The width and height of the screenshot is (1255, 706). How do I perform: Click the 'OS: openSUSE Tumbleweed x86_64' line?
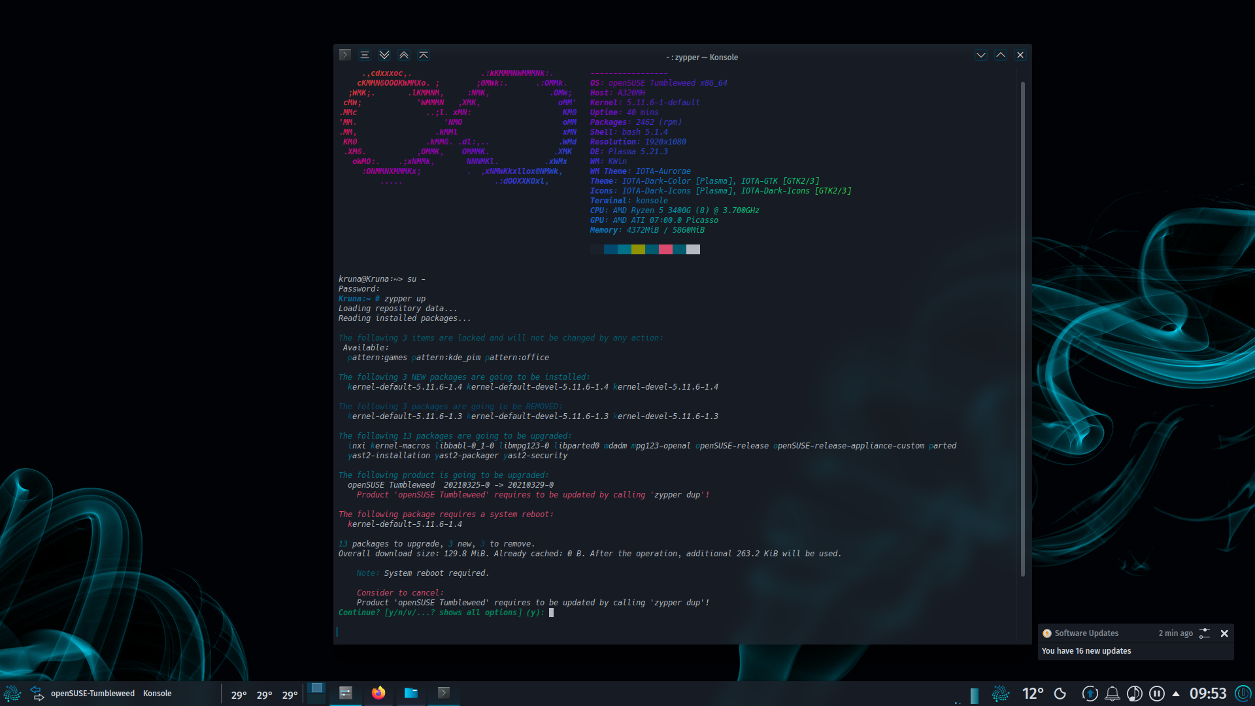pos(658,83)
